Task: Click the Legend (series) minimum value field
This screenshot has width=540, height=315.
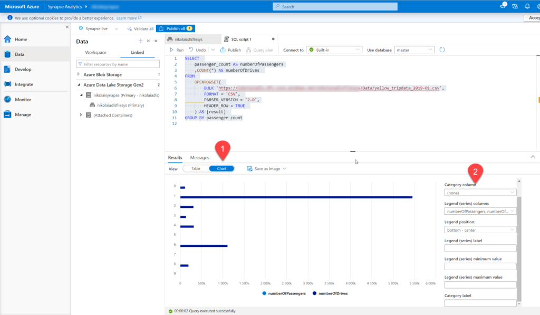Action: [480, 266]
